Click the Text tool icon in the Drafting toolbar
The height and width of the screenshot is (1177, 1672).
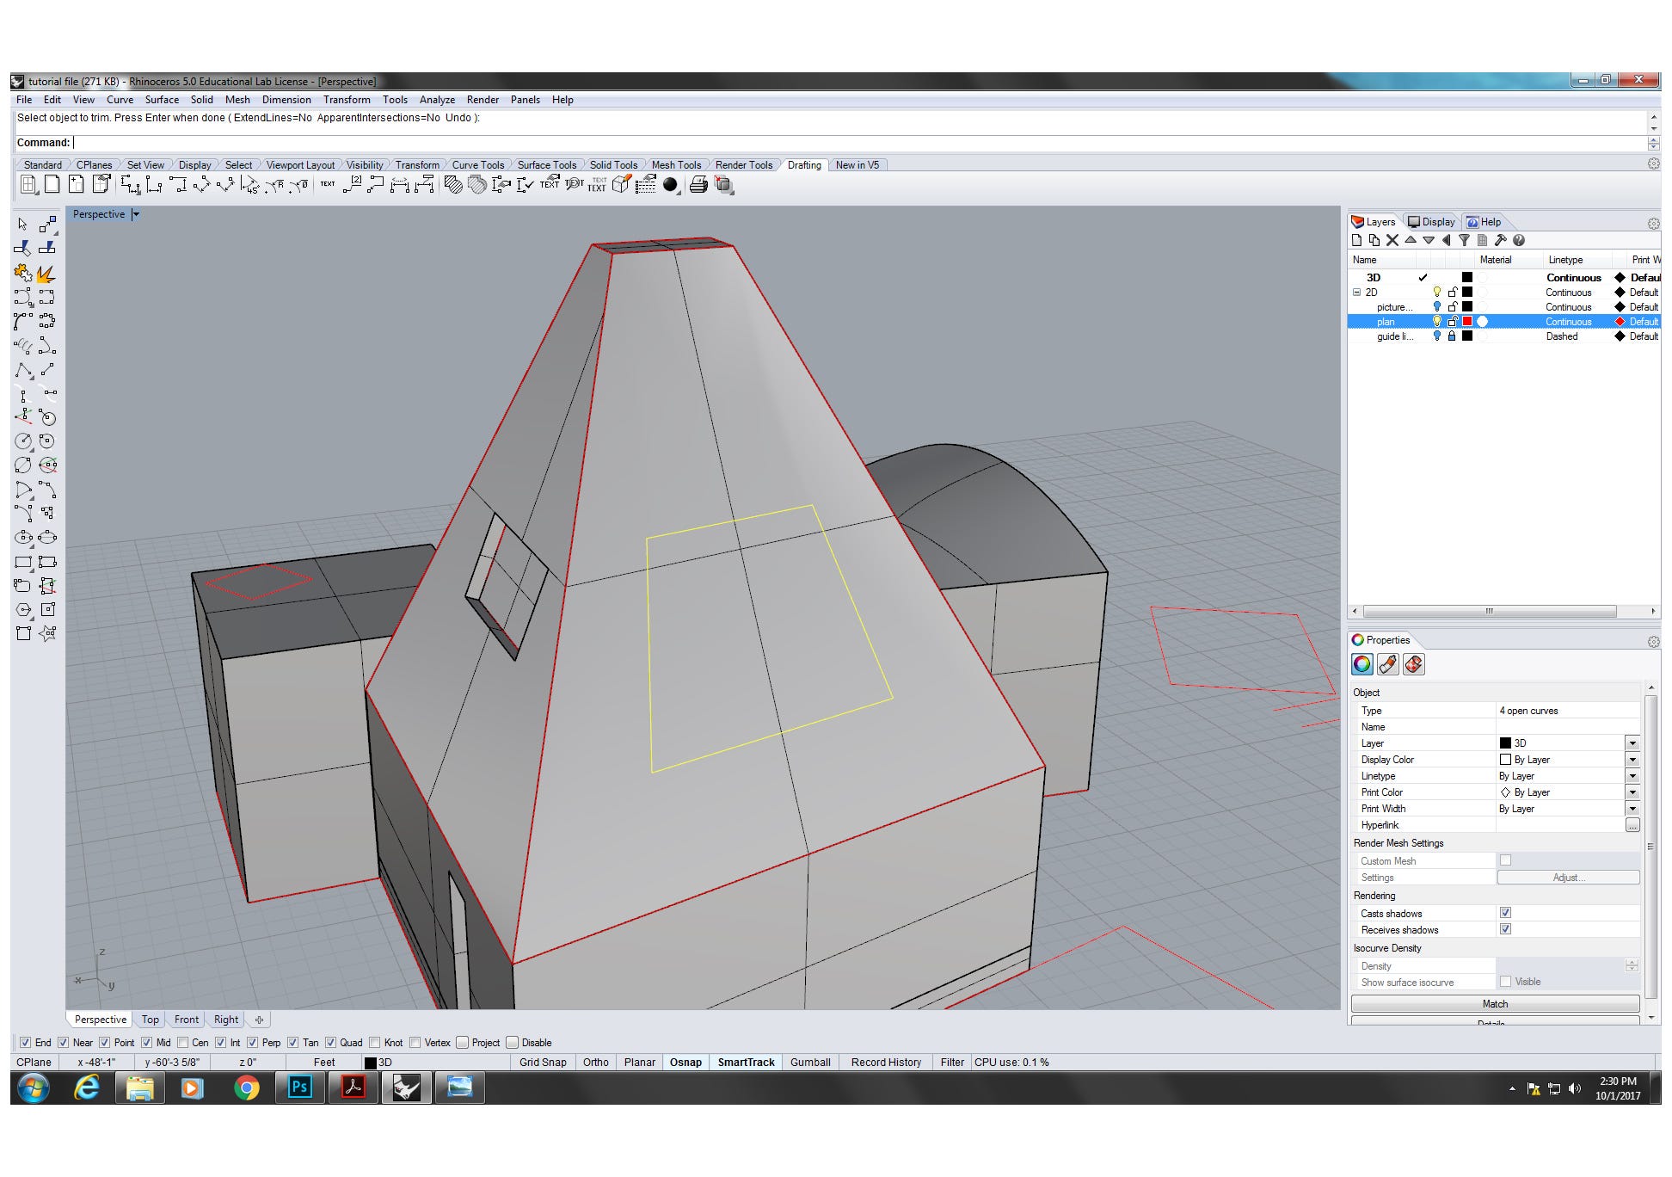[328, 184]
